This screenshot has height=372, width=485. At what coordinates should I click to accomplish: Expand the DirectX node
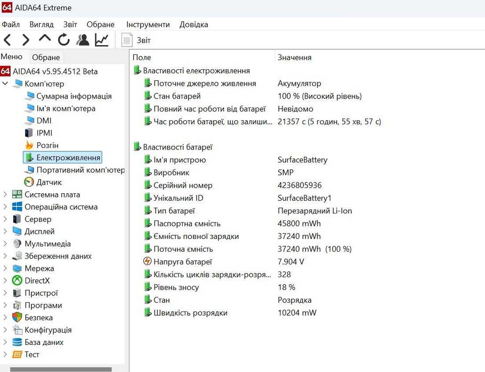[x=5, y=280]
